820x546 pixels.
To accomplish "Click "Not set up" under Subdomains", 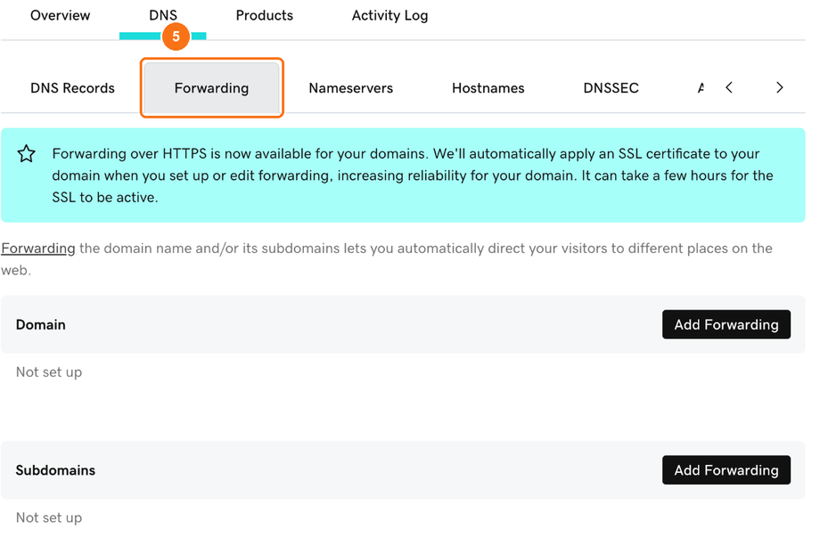I will [x=49, y=517].
